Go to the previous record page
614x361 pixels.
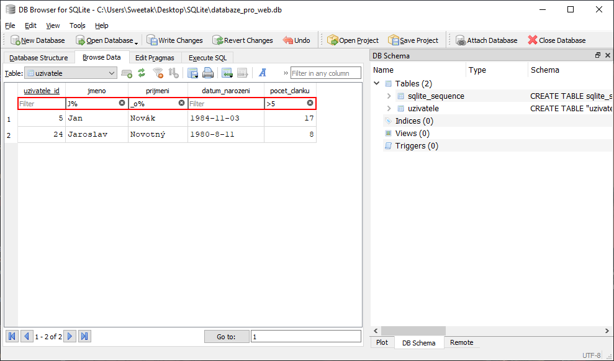(27, 336)
